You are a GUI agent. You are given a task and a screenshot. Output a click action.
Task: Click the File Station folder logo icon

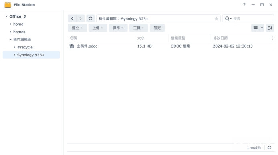[8, 5]
